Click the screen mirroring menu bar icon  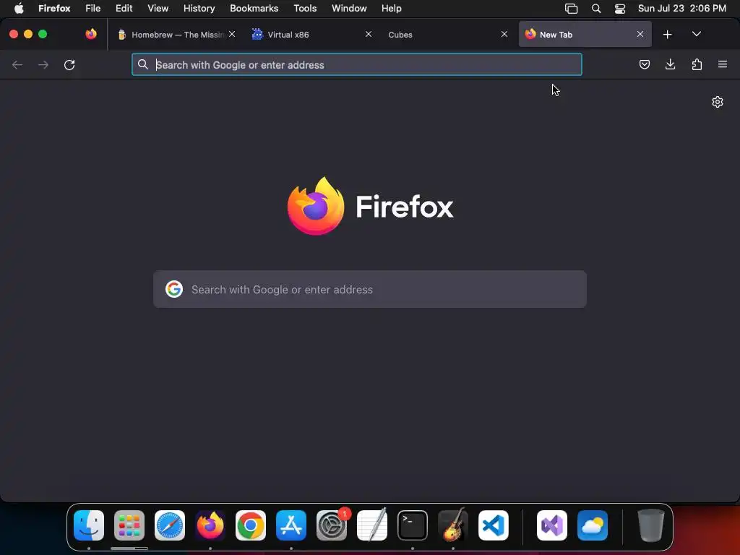(571, 9)
